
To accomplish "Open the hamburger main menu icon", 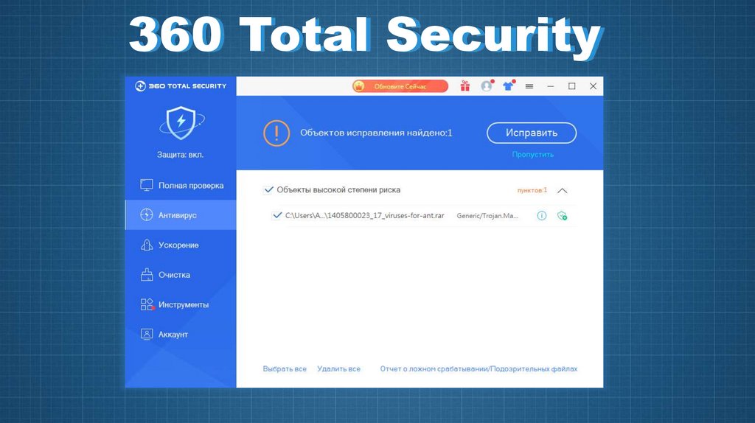I will 529,86.
